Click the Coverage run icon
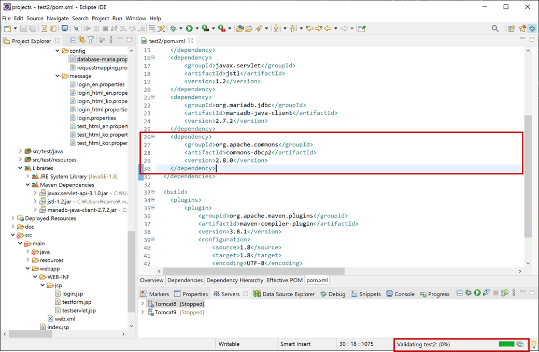Image resolution: width=539 pixels, height=352 pixels. (x=205, y=28)
